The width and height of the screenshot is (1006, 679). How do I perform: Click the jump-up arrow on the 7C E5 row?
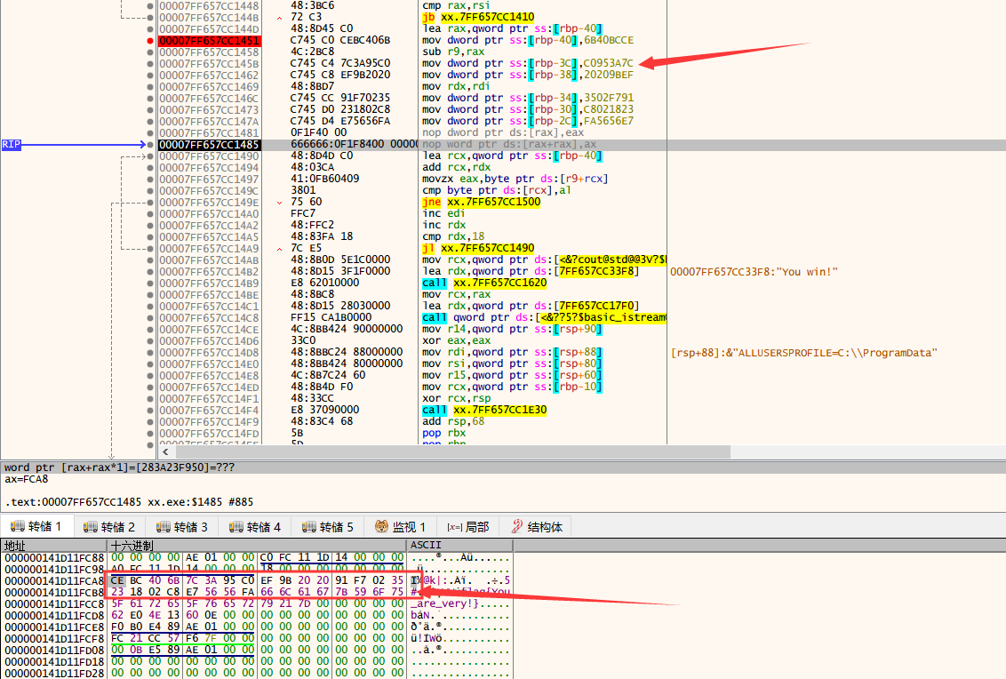[280, 249]
